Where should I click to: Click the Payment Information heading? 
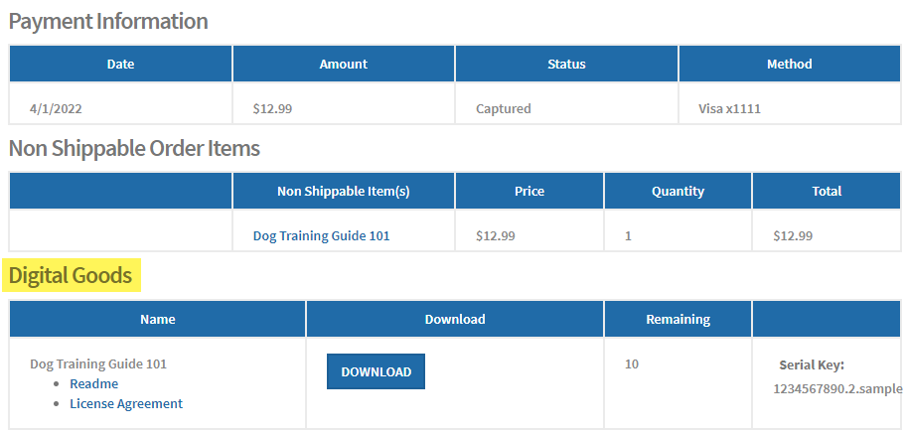(x=108, y=21)
